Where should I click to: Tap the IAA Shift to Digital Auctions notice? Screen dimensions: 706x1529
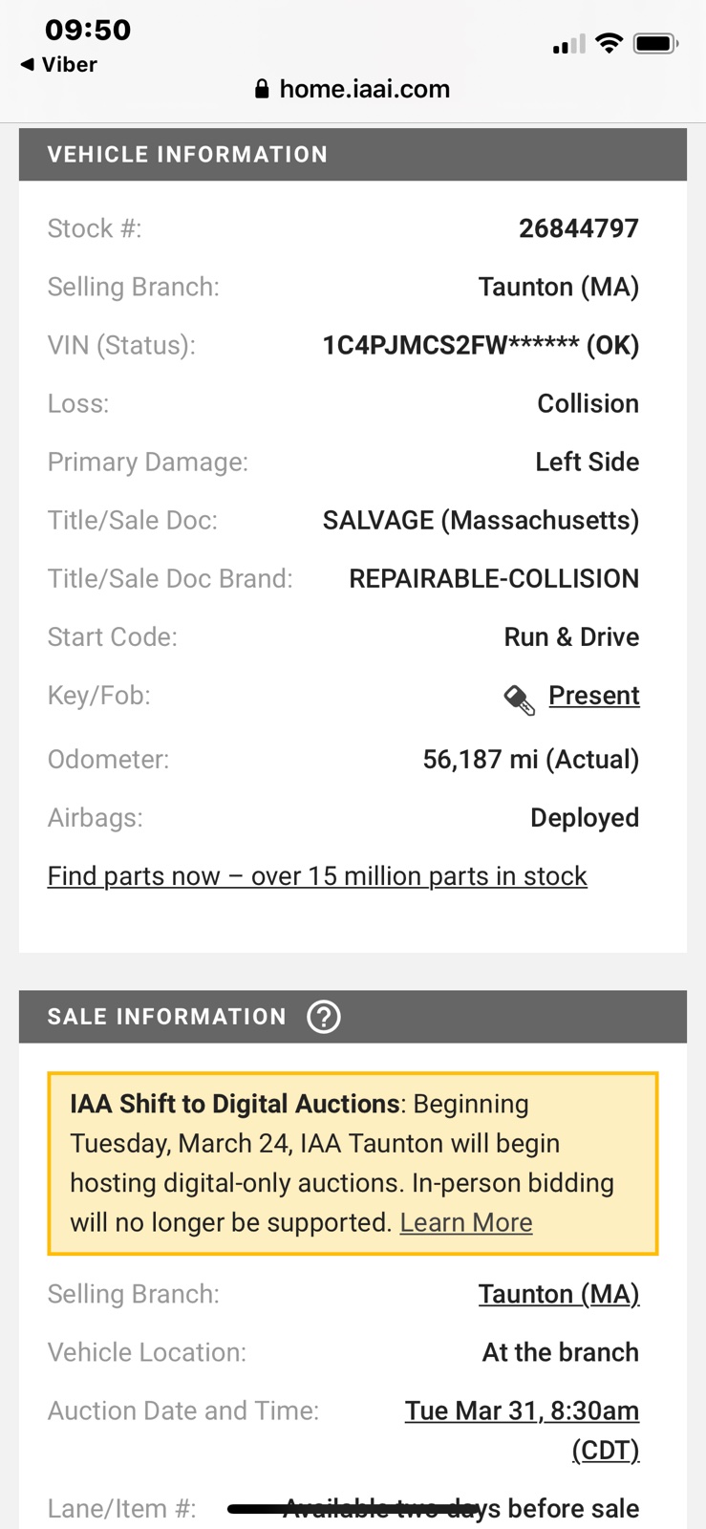pos(353,1164)
